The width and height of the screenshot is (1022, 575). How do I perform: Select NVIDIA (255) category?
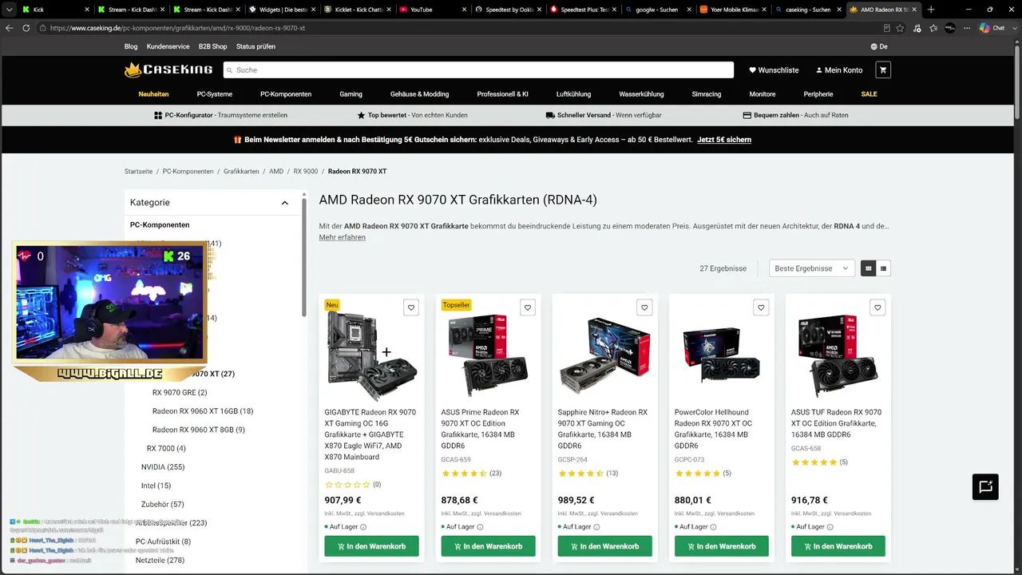click(163, 467)
